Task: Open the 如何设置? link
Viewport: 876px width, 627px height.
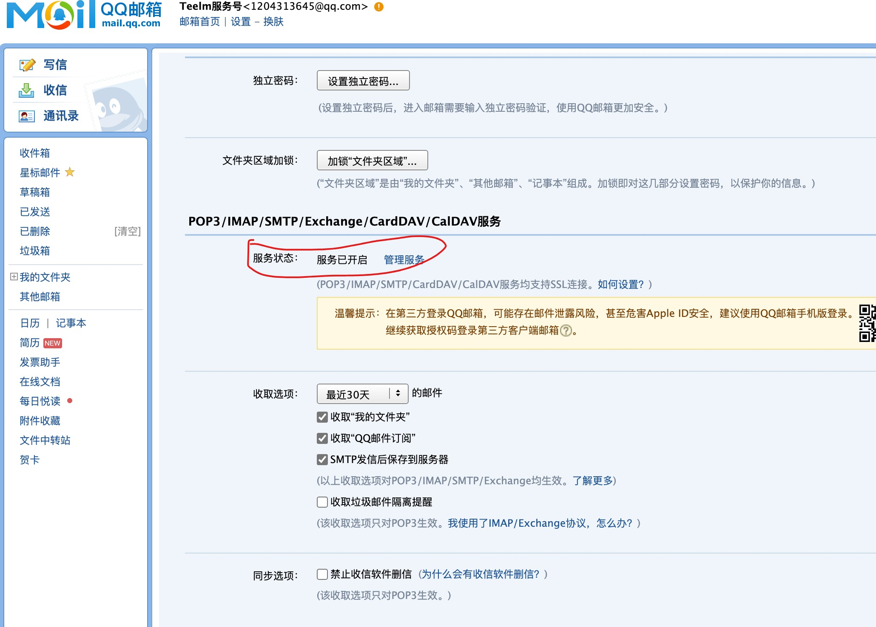Action: click(621, 284)
